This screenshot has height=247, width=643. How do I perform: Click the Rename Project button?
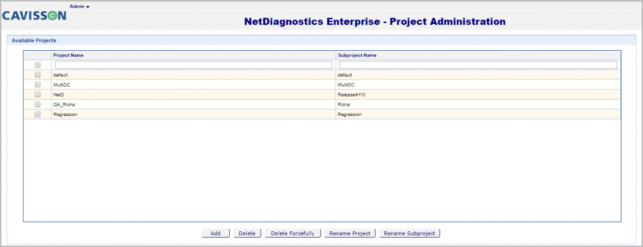coord(350,233)
